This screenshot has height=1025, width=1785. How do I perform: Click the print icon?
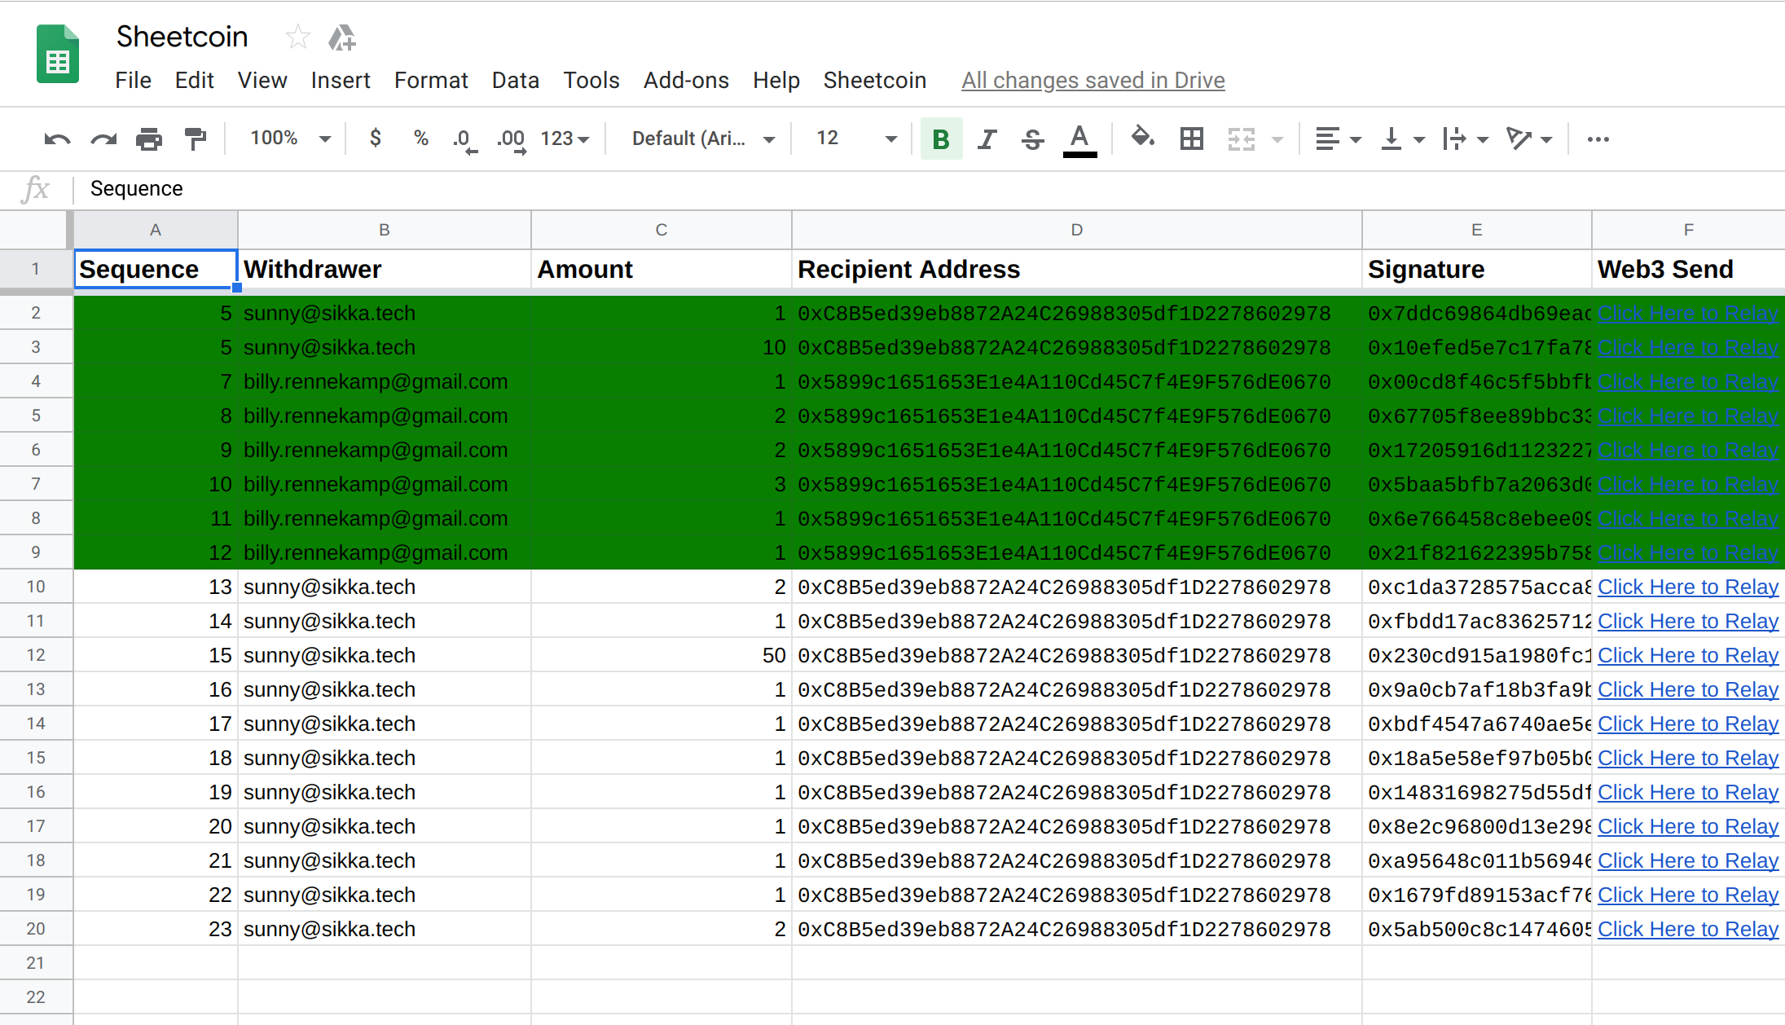tap(149, 139)
